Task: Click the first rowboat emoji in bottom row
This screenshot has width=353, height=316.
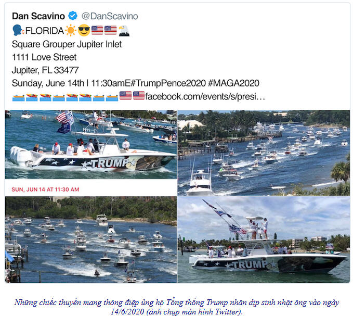Action: tap(18, 97)
